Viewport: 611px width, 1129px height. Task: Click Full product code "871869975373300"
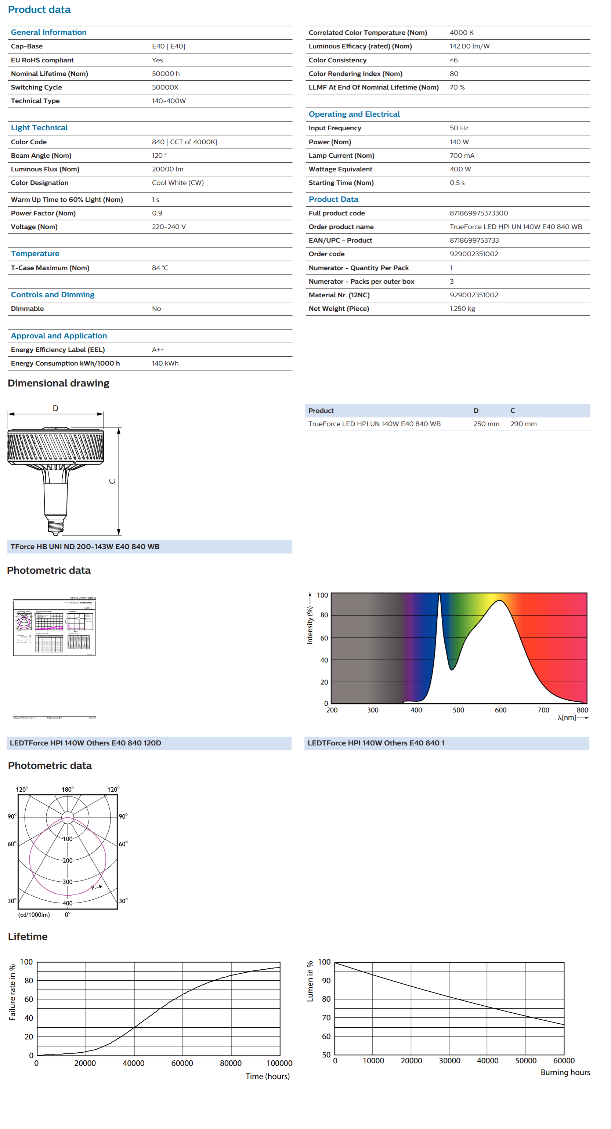tap(479, 214)
